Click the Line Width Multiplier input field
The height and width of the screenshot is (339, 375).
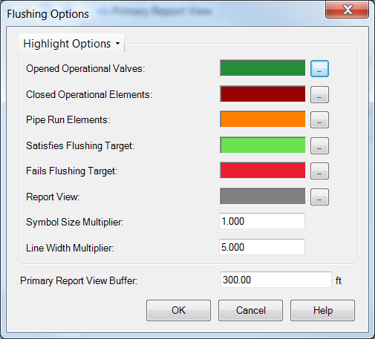tap(262, 247)
